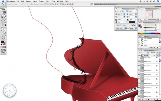161x101 pixels.
Task: Switch to the Histogram tab
Action: (x=152, y=9)
